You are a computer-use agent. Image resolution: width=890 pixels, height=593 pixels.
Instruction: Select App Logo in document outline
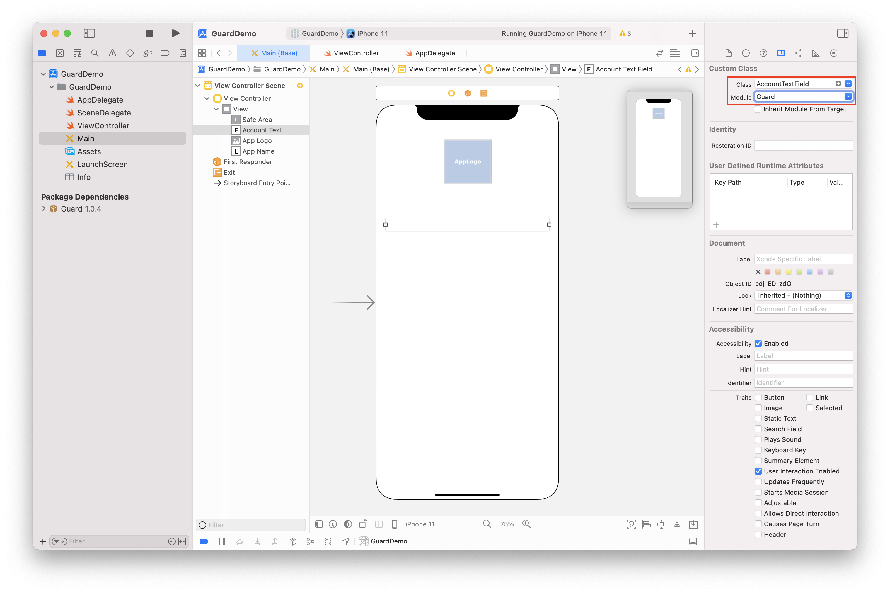(x=257, y=141)
